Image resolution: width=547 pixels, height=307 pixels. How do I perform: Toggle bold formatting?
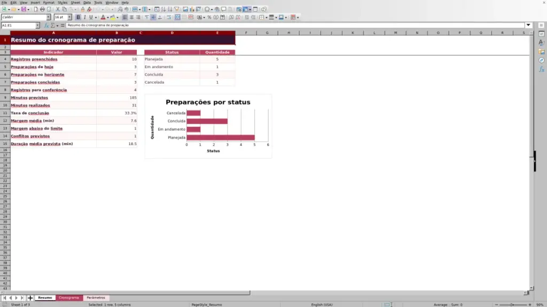pos(78,17)
